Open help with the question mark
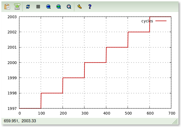The height and width of the screenshot is (127, 181). click(90, 7)
